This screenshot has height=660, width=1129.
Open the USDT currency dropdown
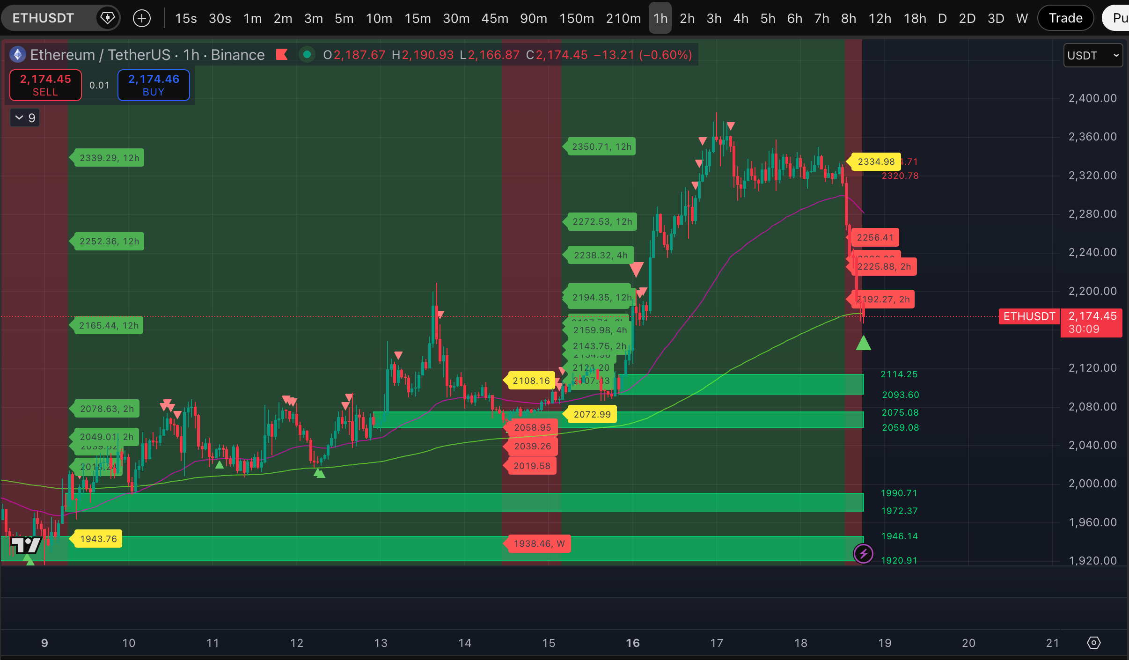pos(1092,55)
